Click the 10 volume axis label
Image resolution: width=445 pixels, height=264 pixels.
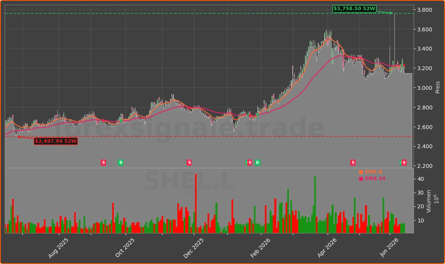pyautogui.click(x=421, y=220)
